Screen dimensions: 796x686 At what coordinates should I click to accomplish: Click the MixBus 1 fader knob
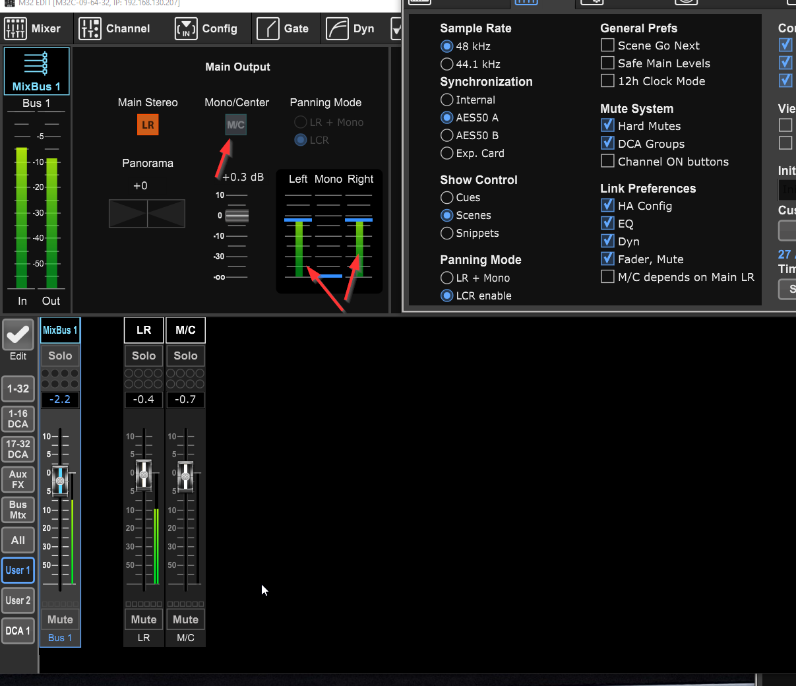pos(60,481)
